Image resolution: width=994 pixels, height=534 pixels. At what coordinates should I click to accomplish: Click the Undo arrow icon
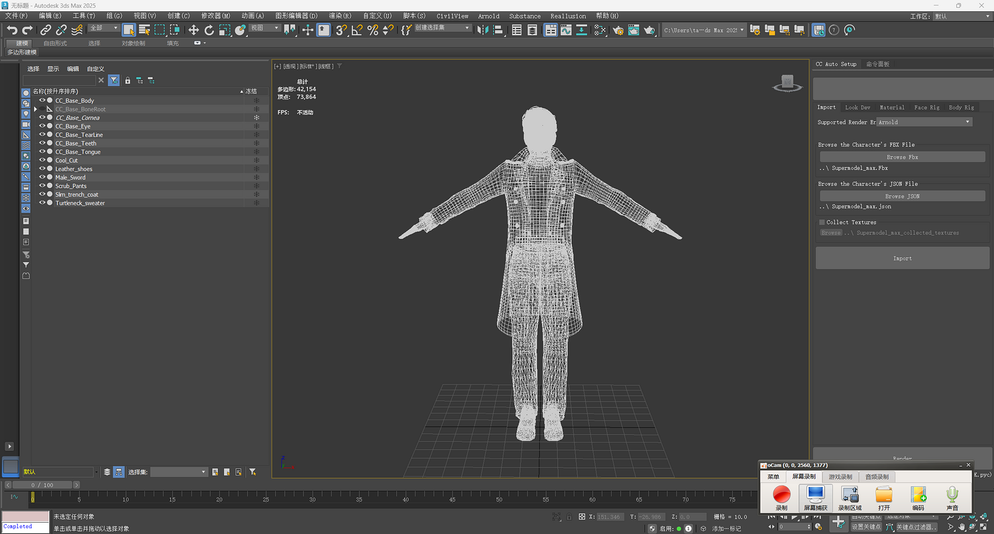11,30
